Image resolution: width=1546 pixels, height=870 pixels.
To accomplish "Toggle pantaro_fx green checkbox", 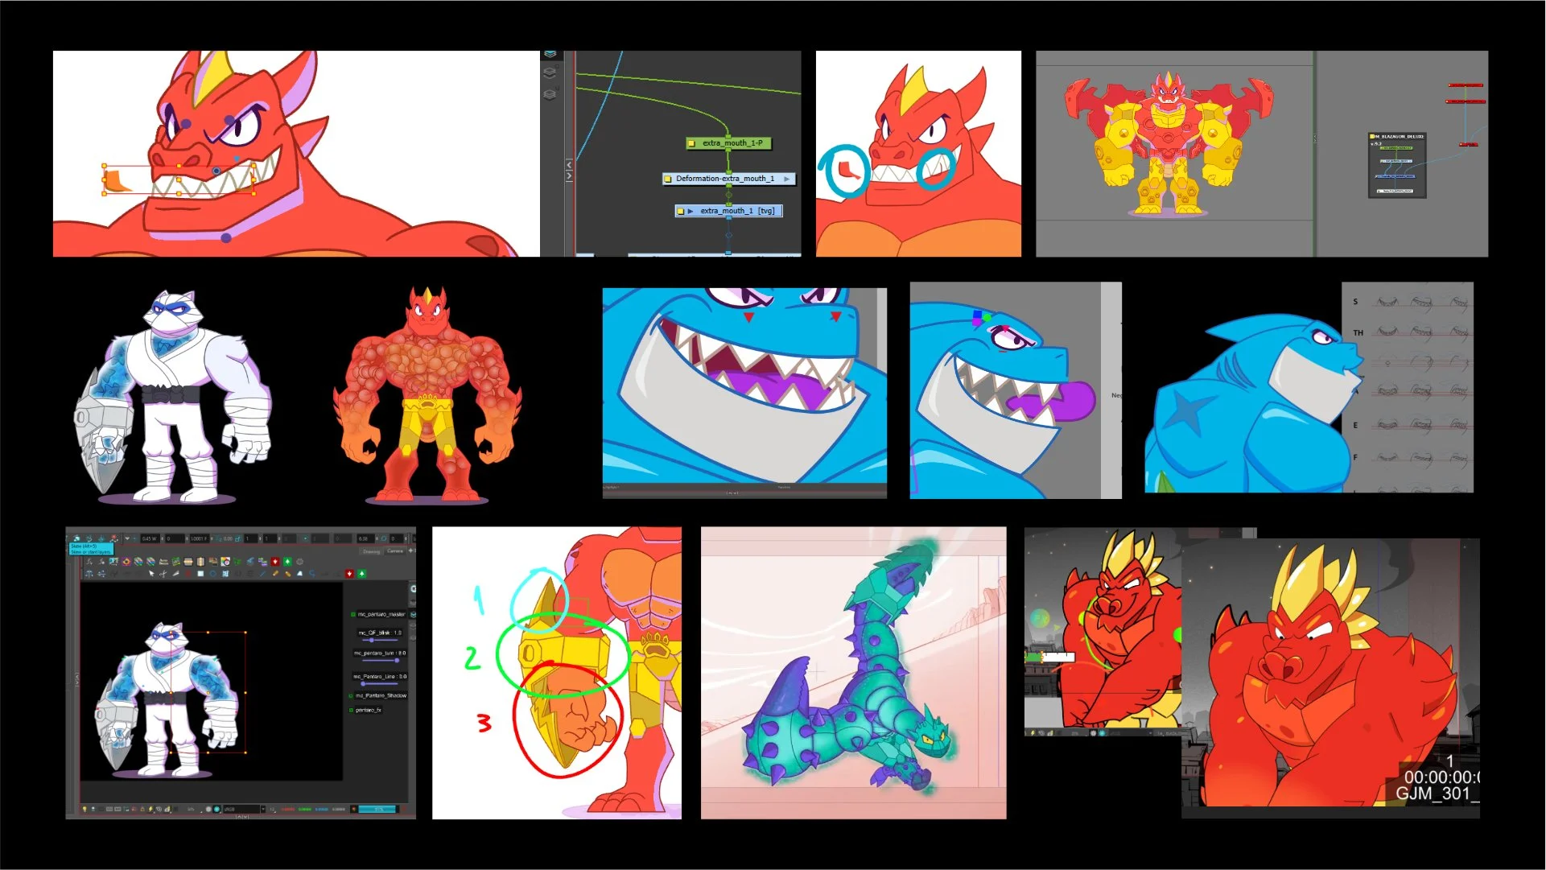I will point(352,710).
